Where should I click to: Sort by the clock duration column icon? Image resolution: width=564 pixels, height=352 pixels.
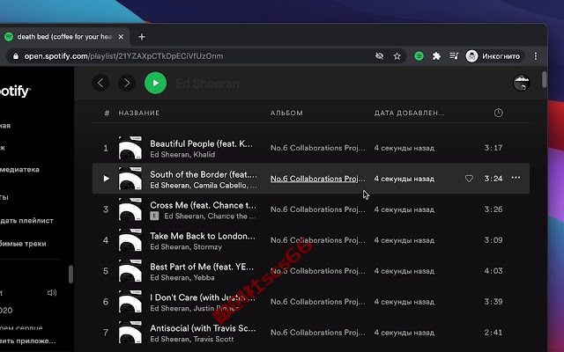(x=498, y=113)
